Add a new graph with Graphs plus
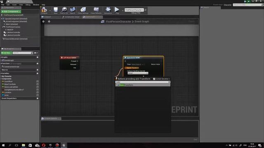 click(x=38, y=57)
